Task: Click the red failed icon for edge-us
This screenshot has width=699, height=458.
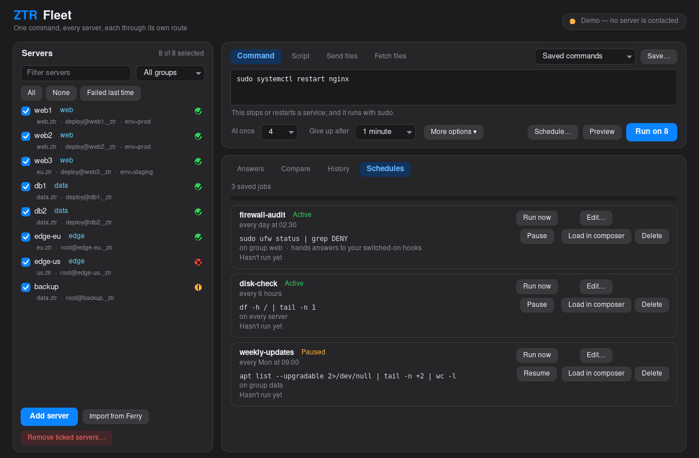Action: [x=198, y=262]
